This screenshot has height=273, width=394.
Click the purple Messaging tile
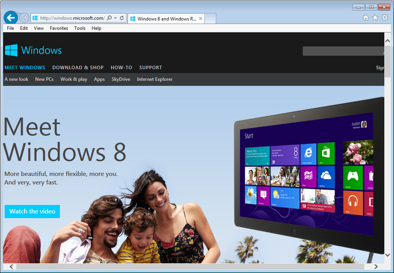coord(263,195)
